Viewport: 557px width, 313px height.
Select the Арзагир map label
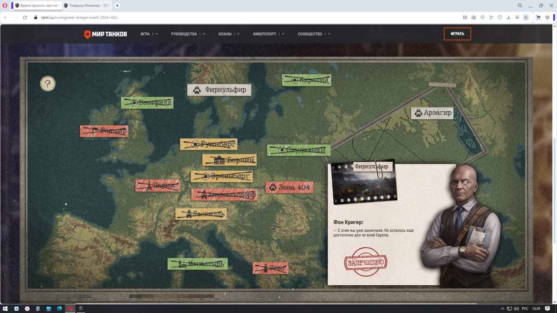[x=432, y=113]
